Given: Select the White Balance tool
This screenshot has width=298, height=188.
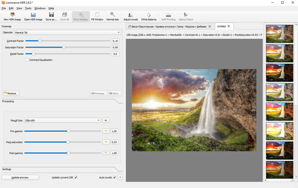Looking at the screenshot, I should click(149, 16).
